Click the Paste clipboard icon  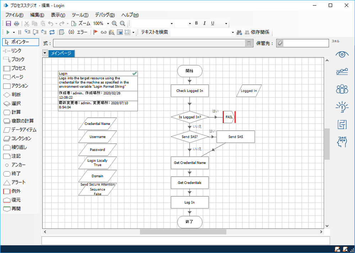point(43,23)
